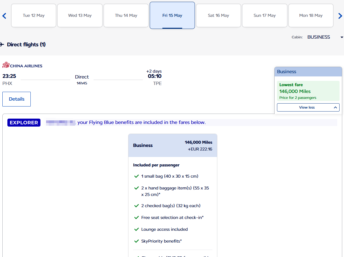Select the Sun 17 May tab
This screenshot has width=344, height=257.
[x=265, y=16]
